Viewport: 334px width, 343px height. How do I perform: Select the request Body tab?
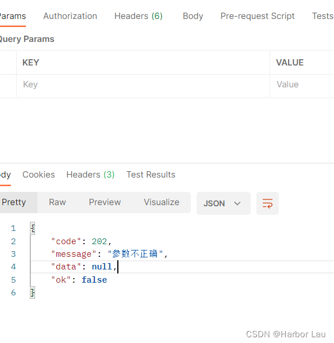(x=193, y=16)
